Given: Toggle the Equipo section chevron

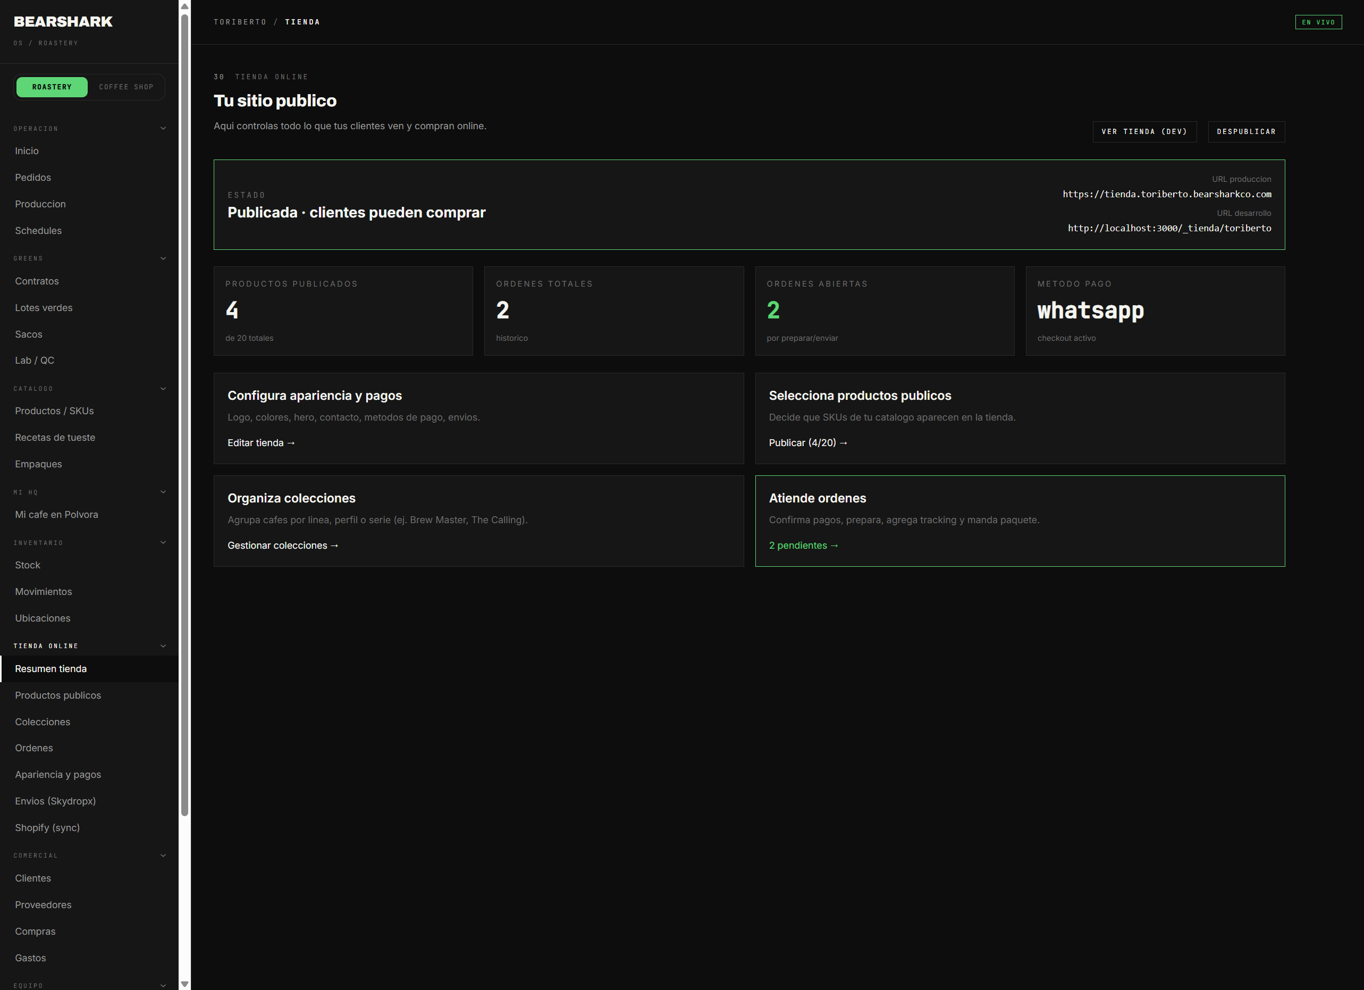Looking at the screenshot, I should [163, 985].
